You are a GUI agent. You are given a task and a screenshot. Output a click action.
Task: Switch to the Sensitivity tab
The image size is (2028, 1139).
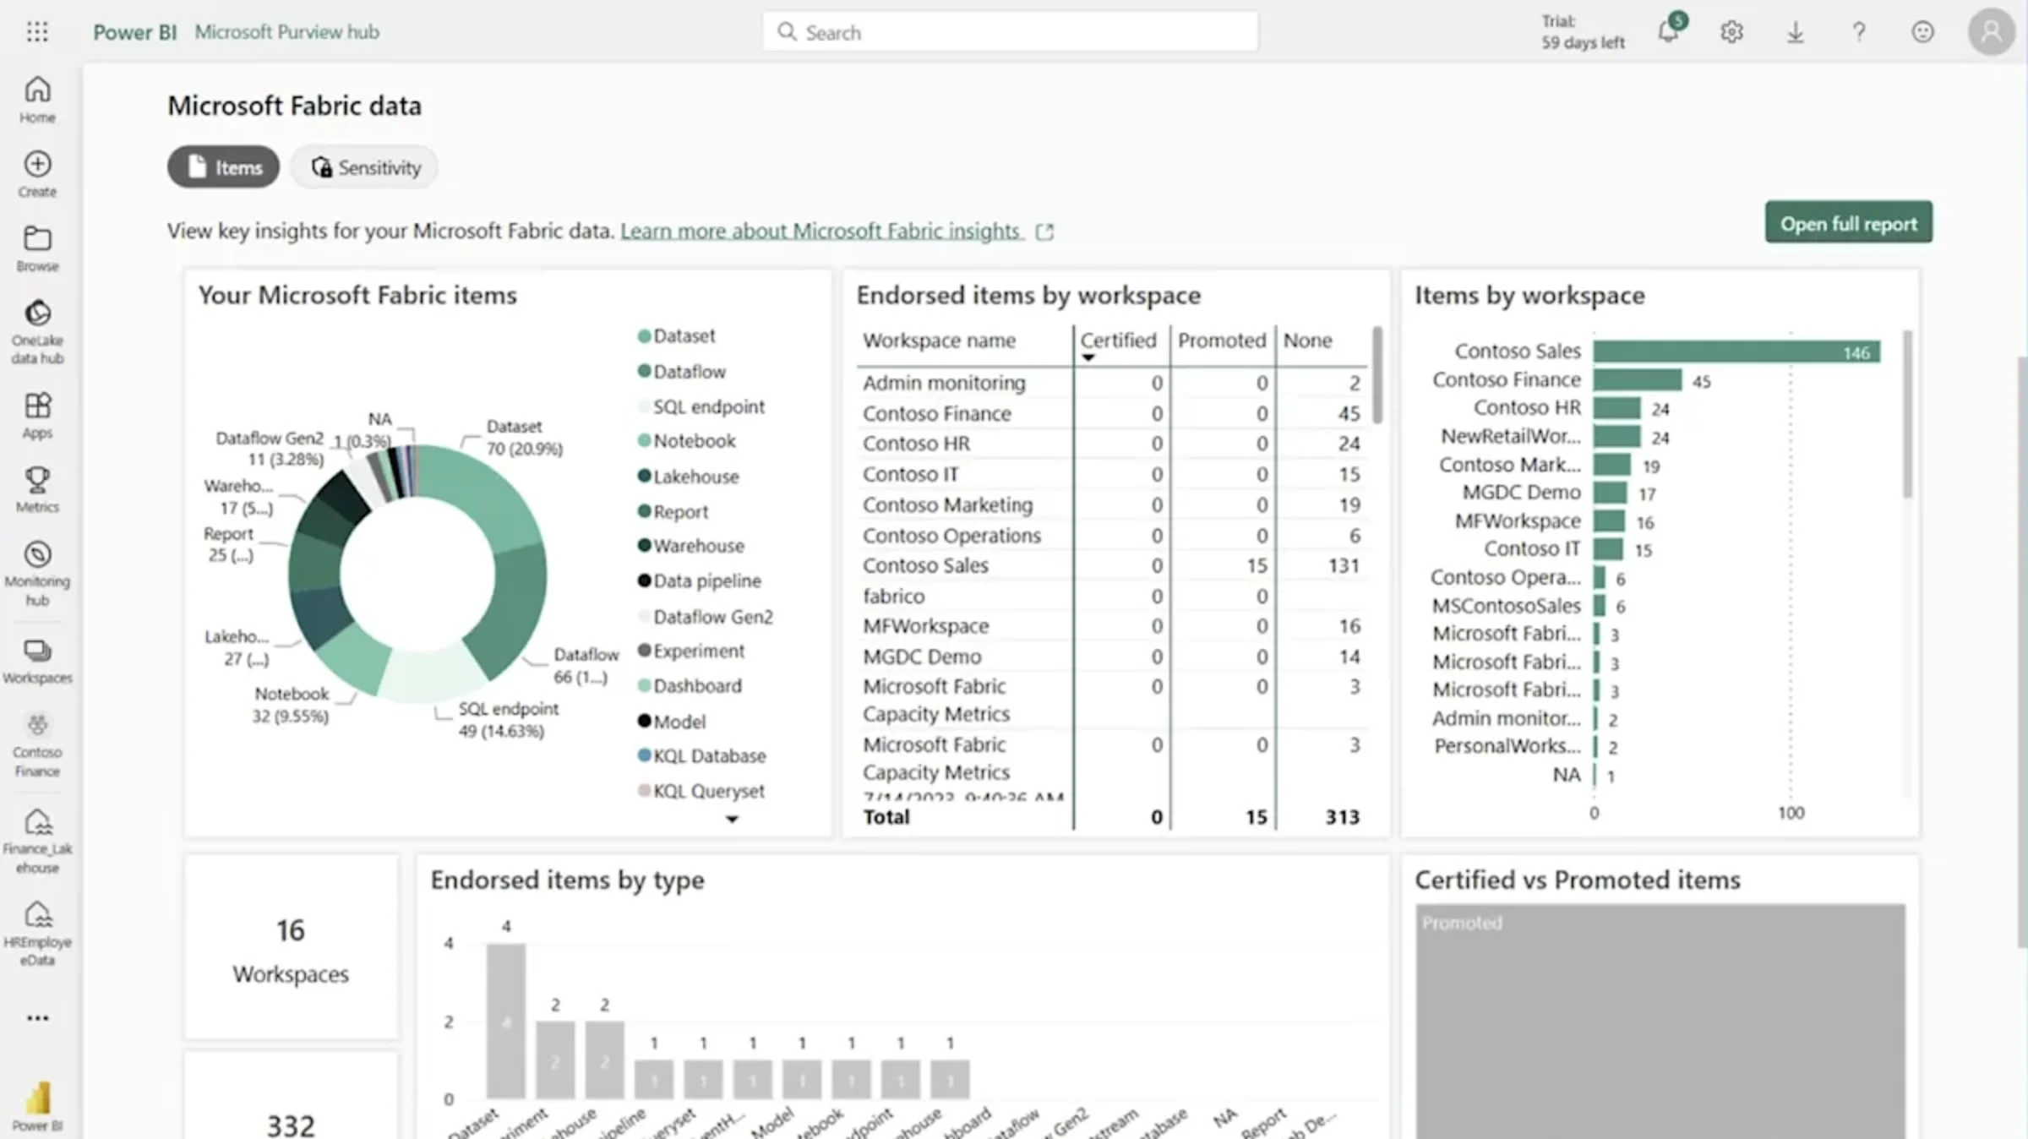pyautogui.click(x=364, y=166)
